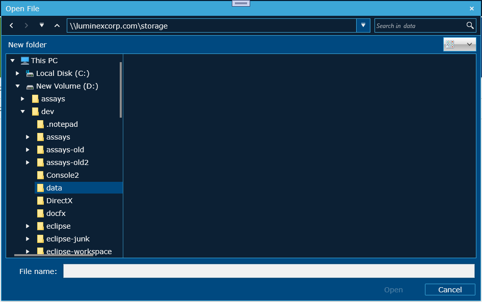The width and height of the screenshot is (482, 302).
Task: Expand the assays-old2 folder
Action: tap(28, 162)
